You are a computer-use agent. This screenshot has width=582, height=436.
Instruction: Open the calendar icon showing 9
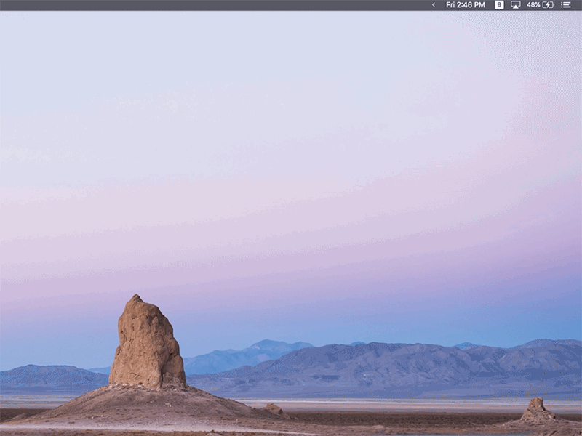[499, 5]
